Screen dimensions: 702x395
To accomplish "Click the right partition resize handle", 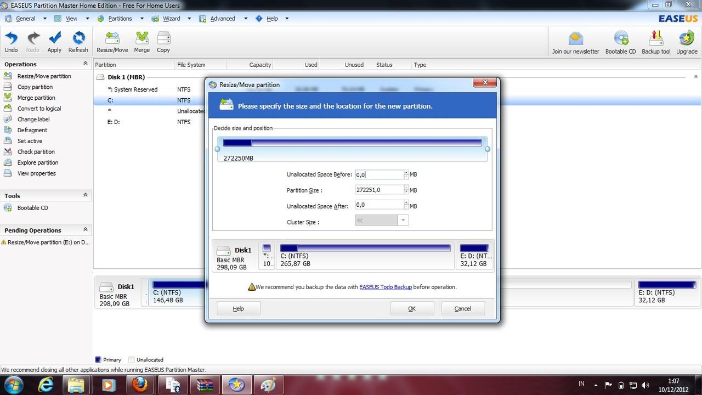I will pos(488,149).
